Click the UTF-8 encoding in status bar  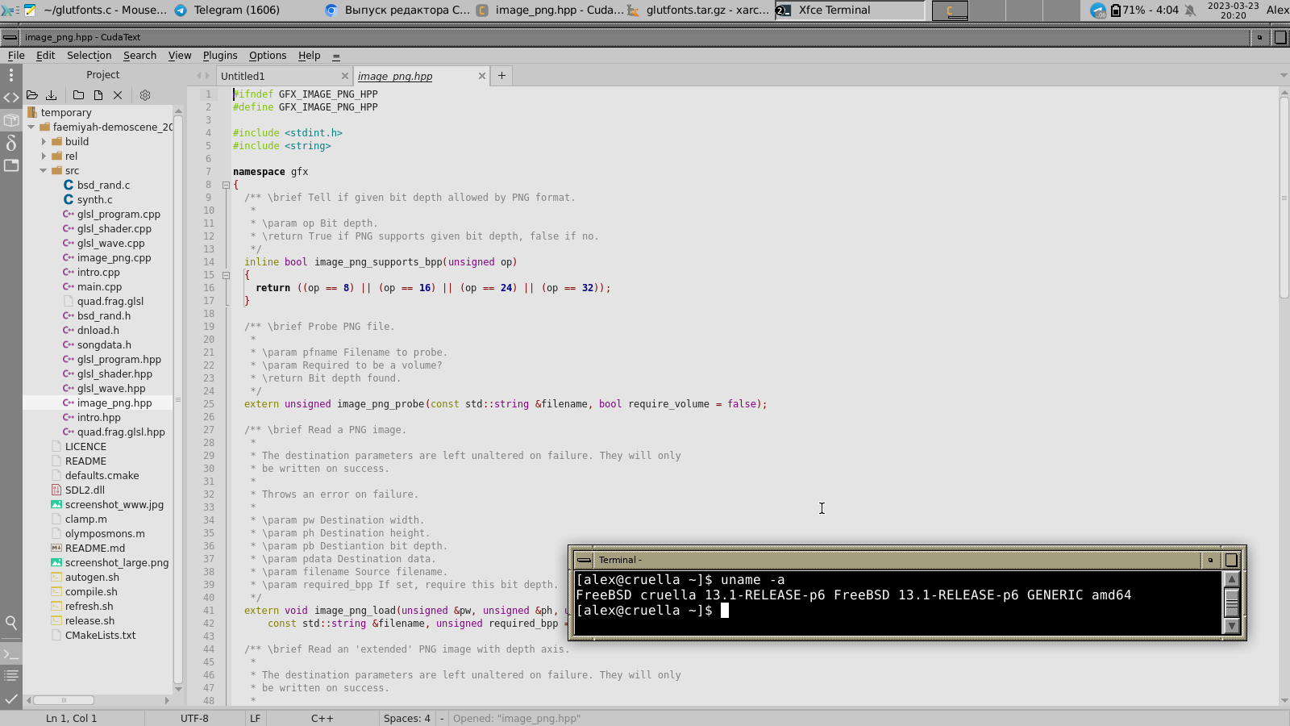point(194,719)
